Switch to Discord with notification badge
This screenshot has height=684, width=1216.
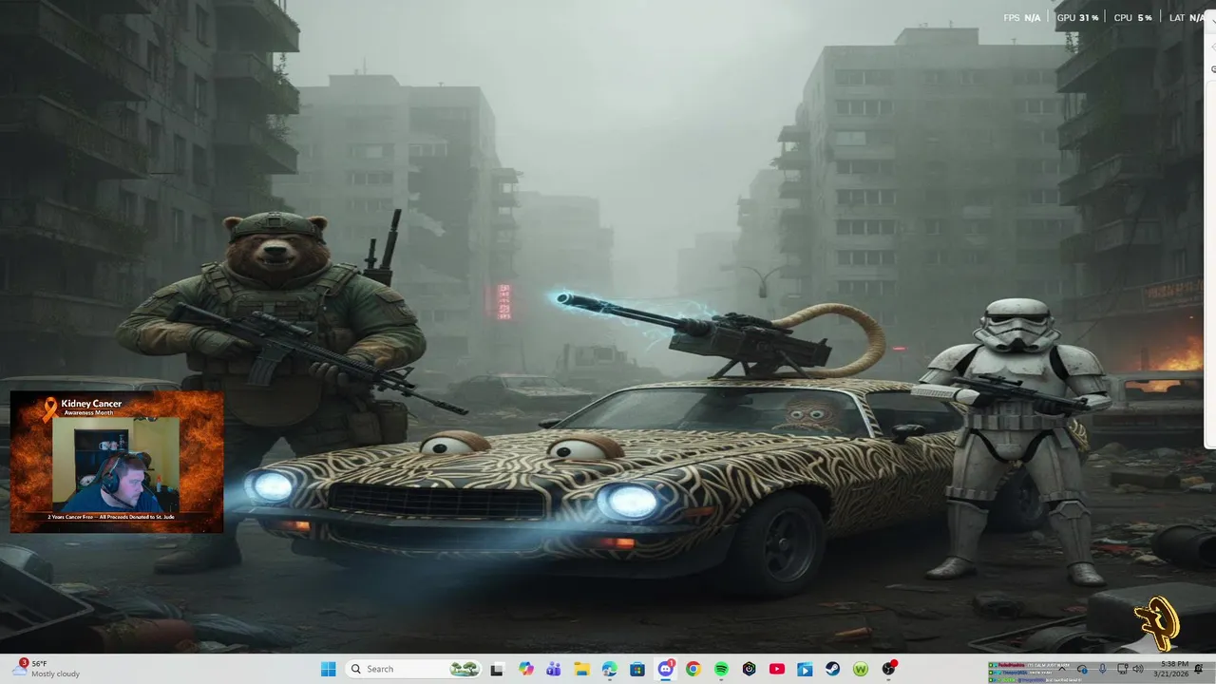click(666, 669)
